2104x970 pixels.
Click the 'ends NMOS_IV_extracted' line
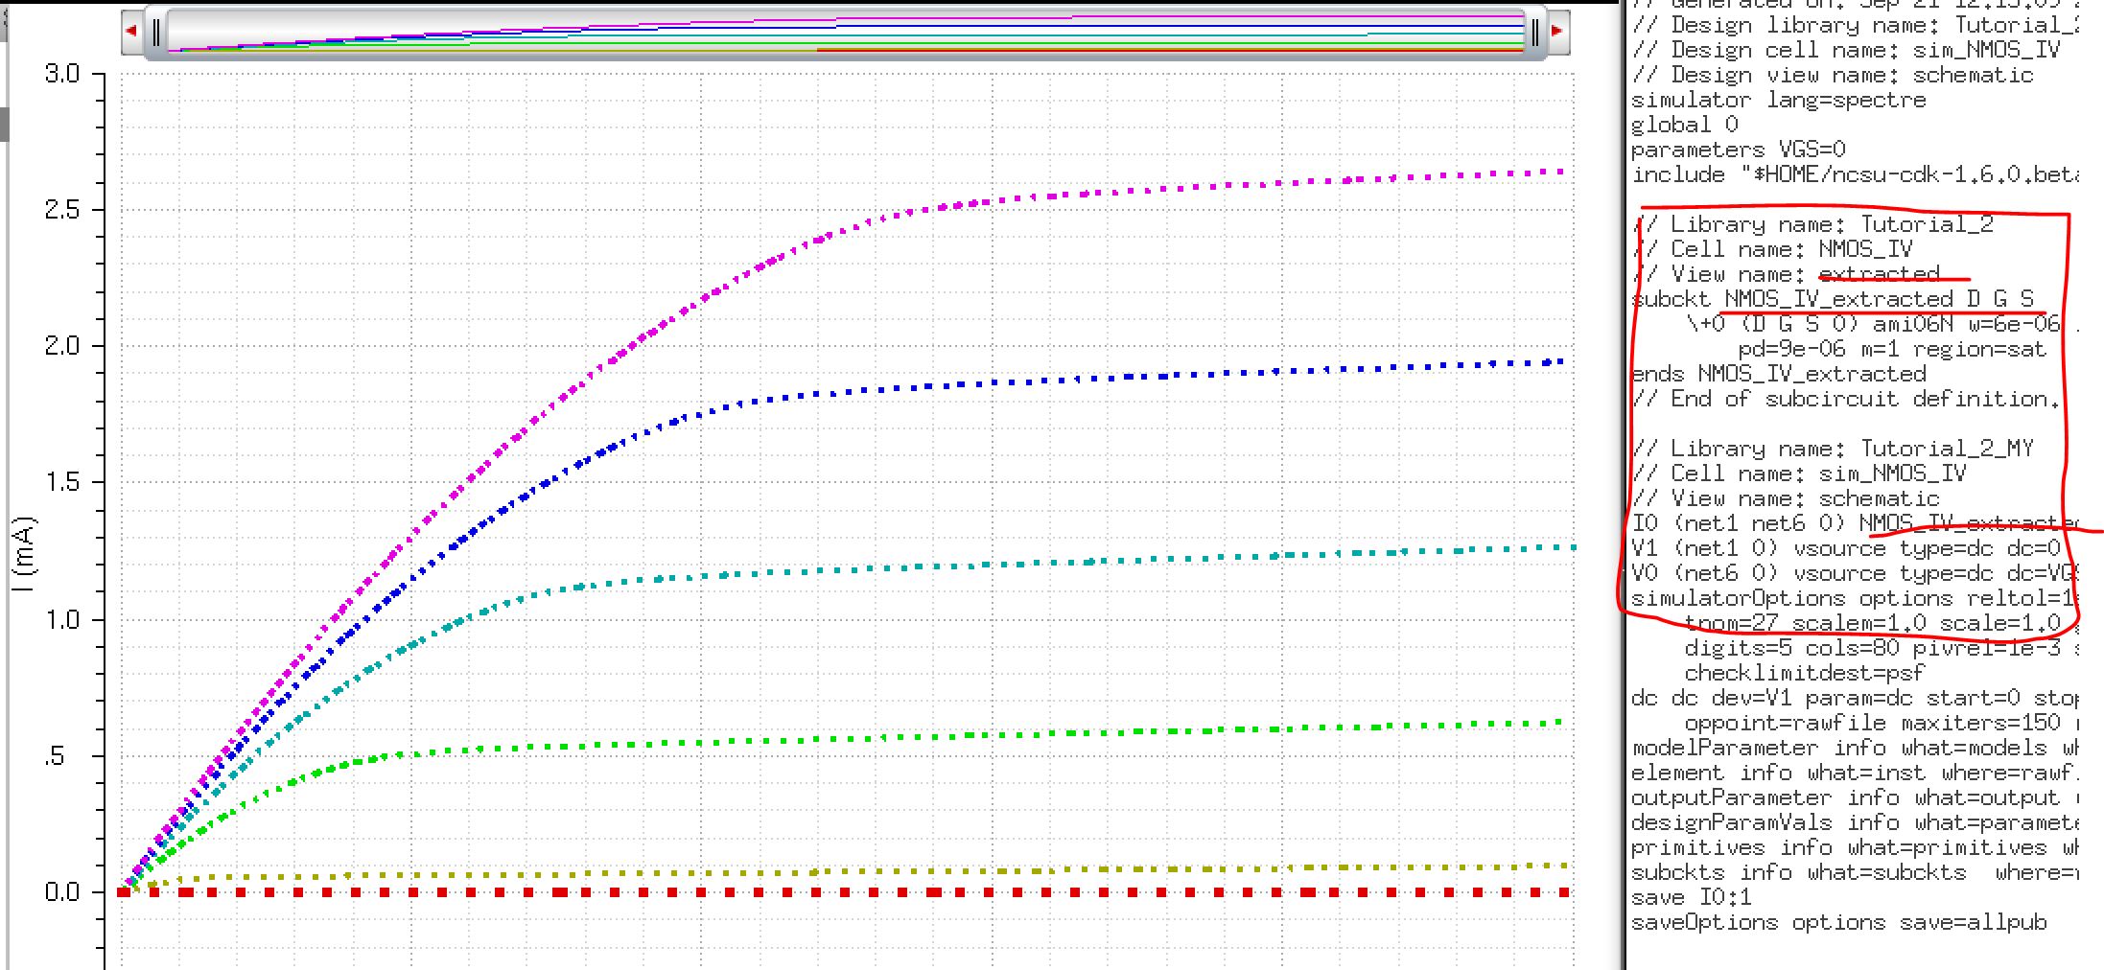[1778, 375]
